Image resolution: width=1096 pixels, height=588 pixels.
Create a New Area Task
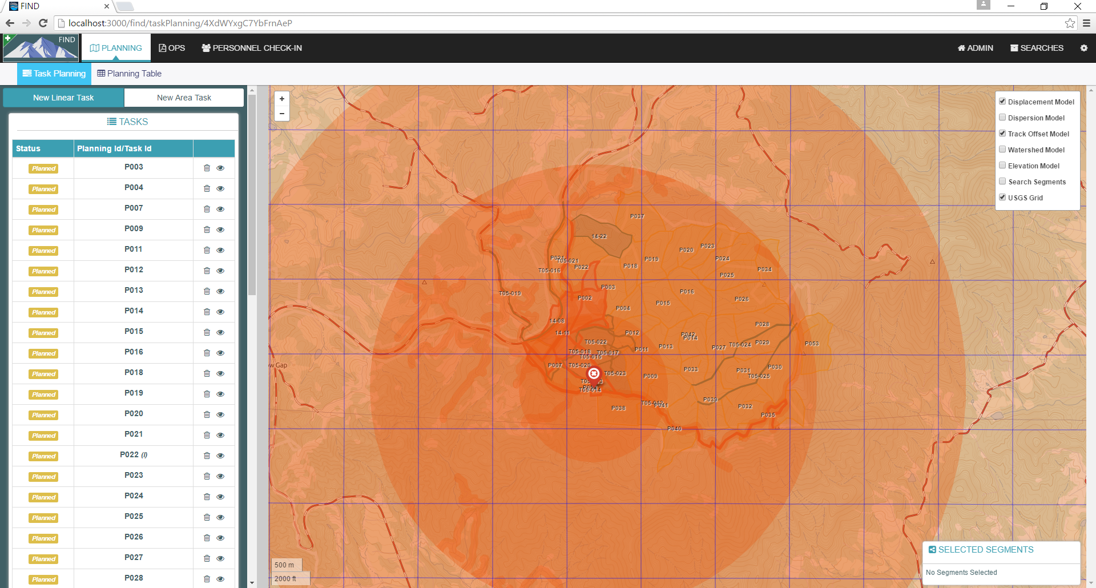tap(184, 98)
